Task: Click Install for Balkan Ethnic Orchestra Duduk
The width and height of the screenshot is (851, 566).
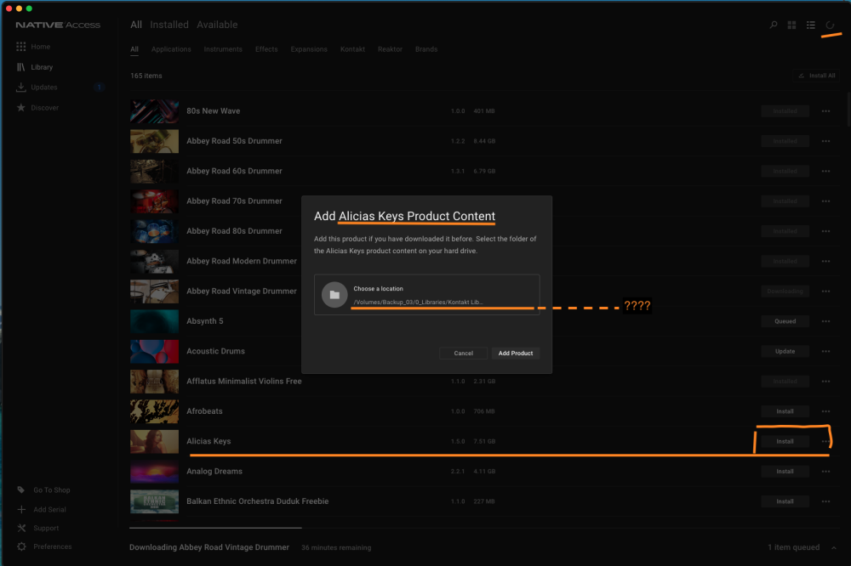Action: [x=785, y=501]
